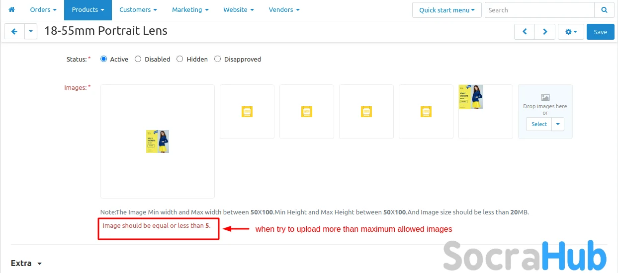Viewport: 618px width, 273px height.
Task: Open the Marketing menu
Action: (x=190, y=10)
